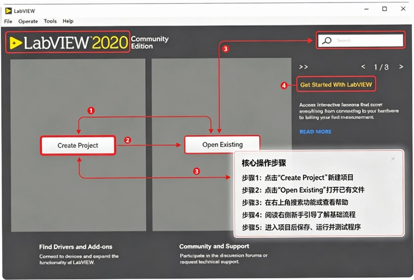Open Get Started With LabVIEW link
The height and width of the screenshot is (280, 414).
[336, 85]
